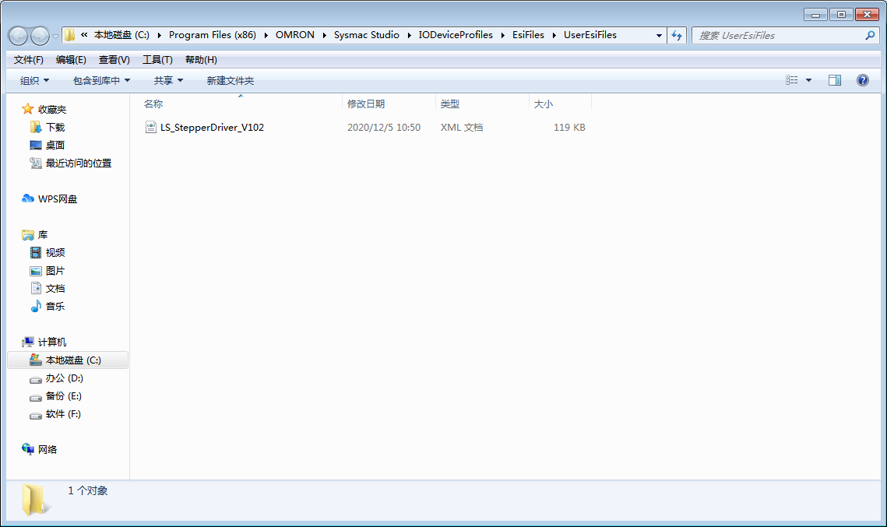The height and width of the screenshot is (527, 887).
Task: Click the Program Files (x86) breadcrumb
Action: point(213,35)
